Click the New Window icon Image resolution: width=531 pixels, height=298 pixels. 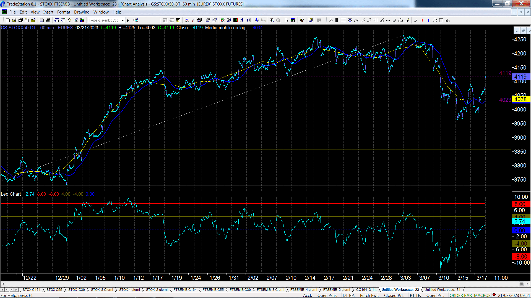8,20
